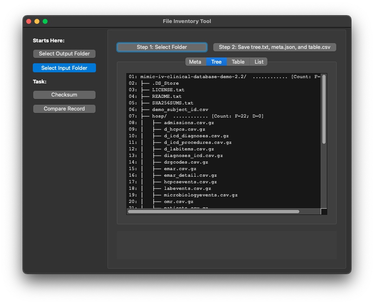This screenshot has width=374, height=304.
Task: Select hcpcsevents.csv.gz entry
Action: click(x=190, y=182)
